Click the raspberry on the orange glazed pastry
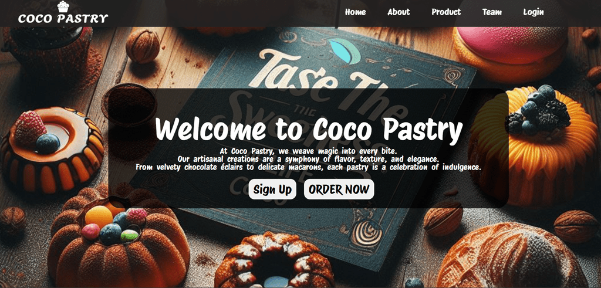Screen dimensions: 601x288 click(x=31, y=127)
